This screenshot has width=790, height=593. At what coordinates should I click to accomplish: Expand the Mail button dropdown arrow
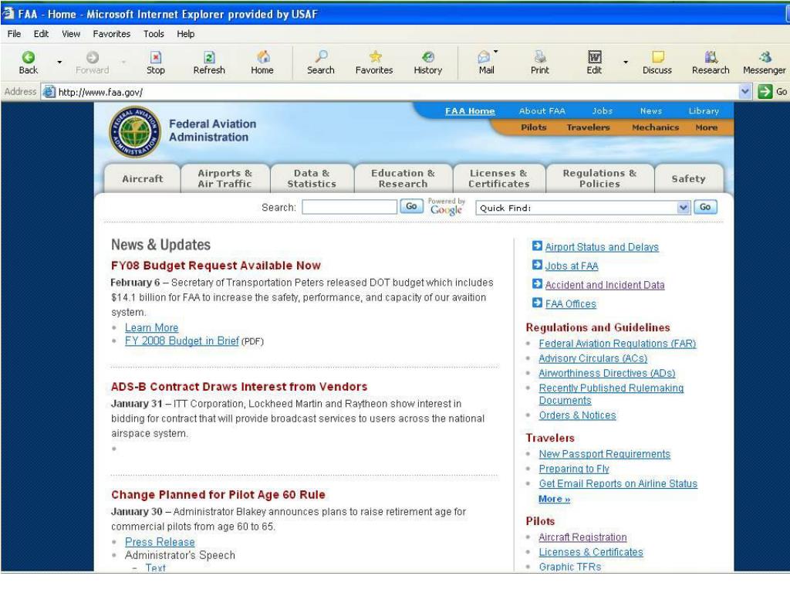click(x=496, y=52)
